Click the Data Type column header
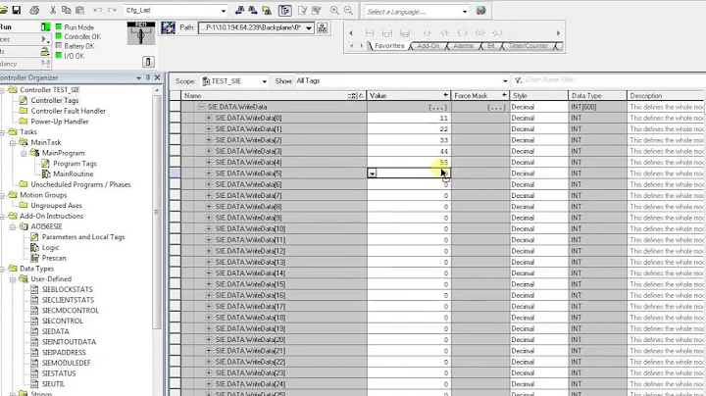Screen dimensions: 706x396 pos(597,96)
